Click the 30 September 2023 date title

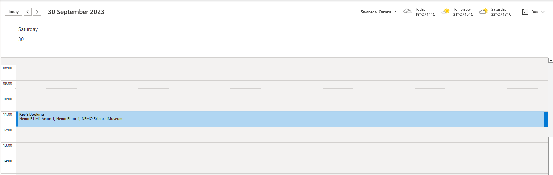pos(76,12)
